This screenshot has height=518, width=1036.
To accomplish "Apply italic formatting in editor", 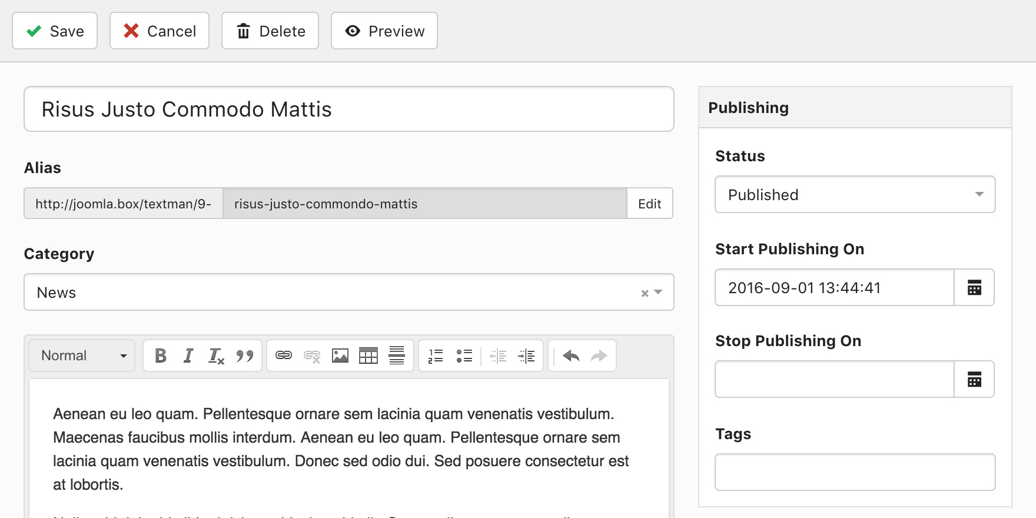I will coord(188,356).
